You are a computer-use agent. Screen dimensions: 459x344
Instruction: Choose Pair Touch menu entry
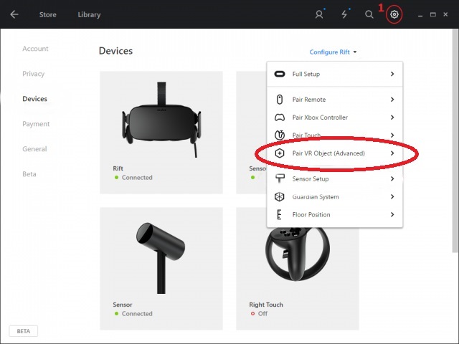coord(335,135)
